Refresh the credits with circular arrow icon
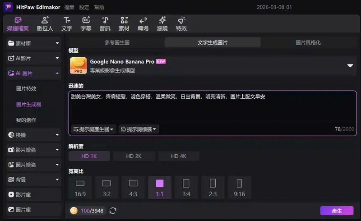This screenshot has height=221, width=361. point(113,211)
